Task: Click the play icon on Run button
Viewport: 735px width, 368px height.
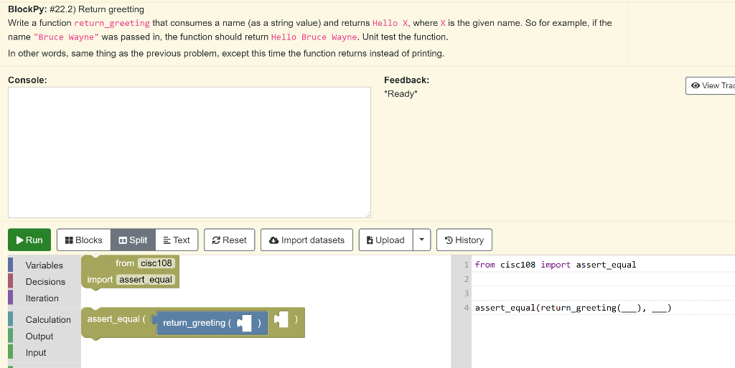Action: click(x=19, y=240)
